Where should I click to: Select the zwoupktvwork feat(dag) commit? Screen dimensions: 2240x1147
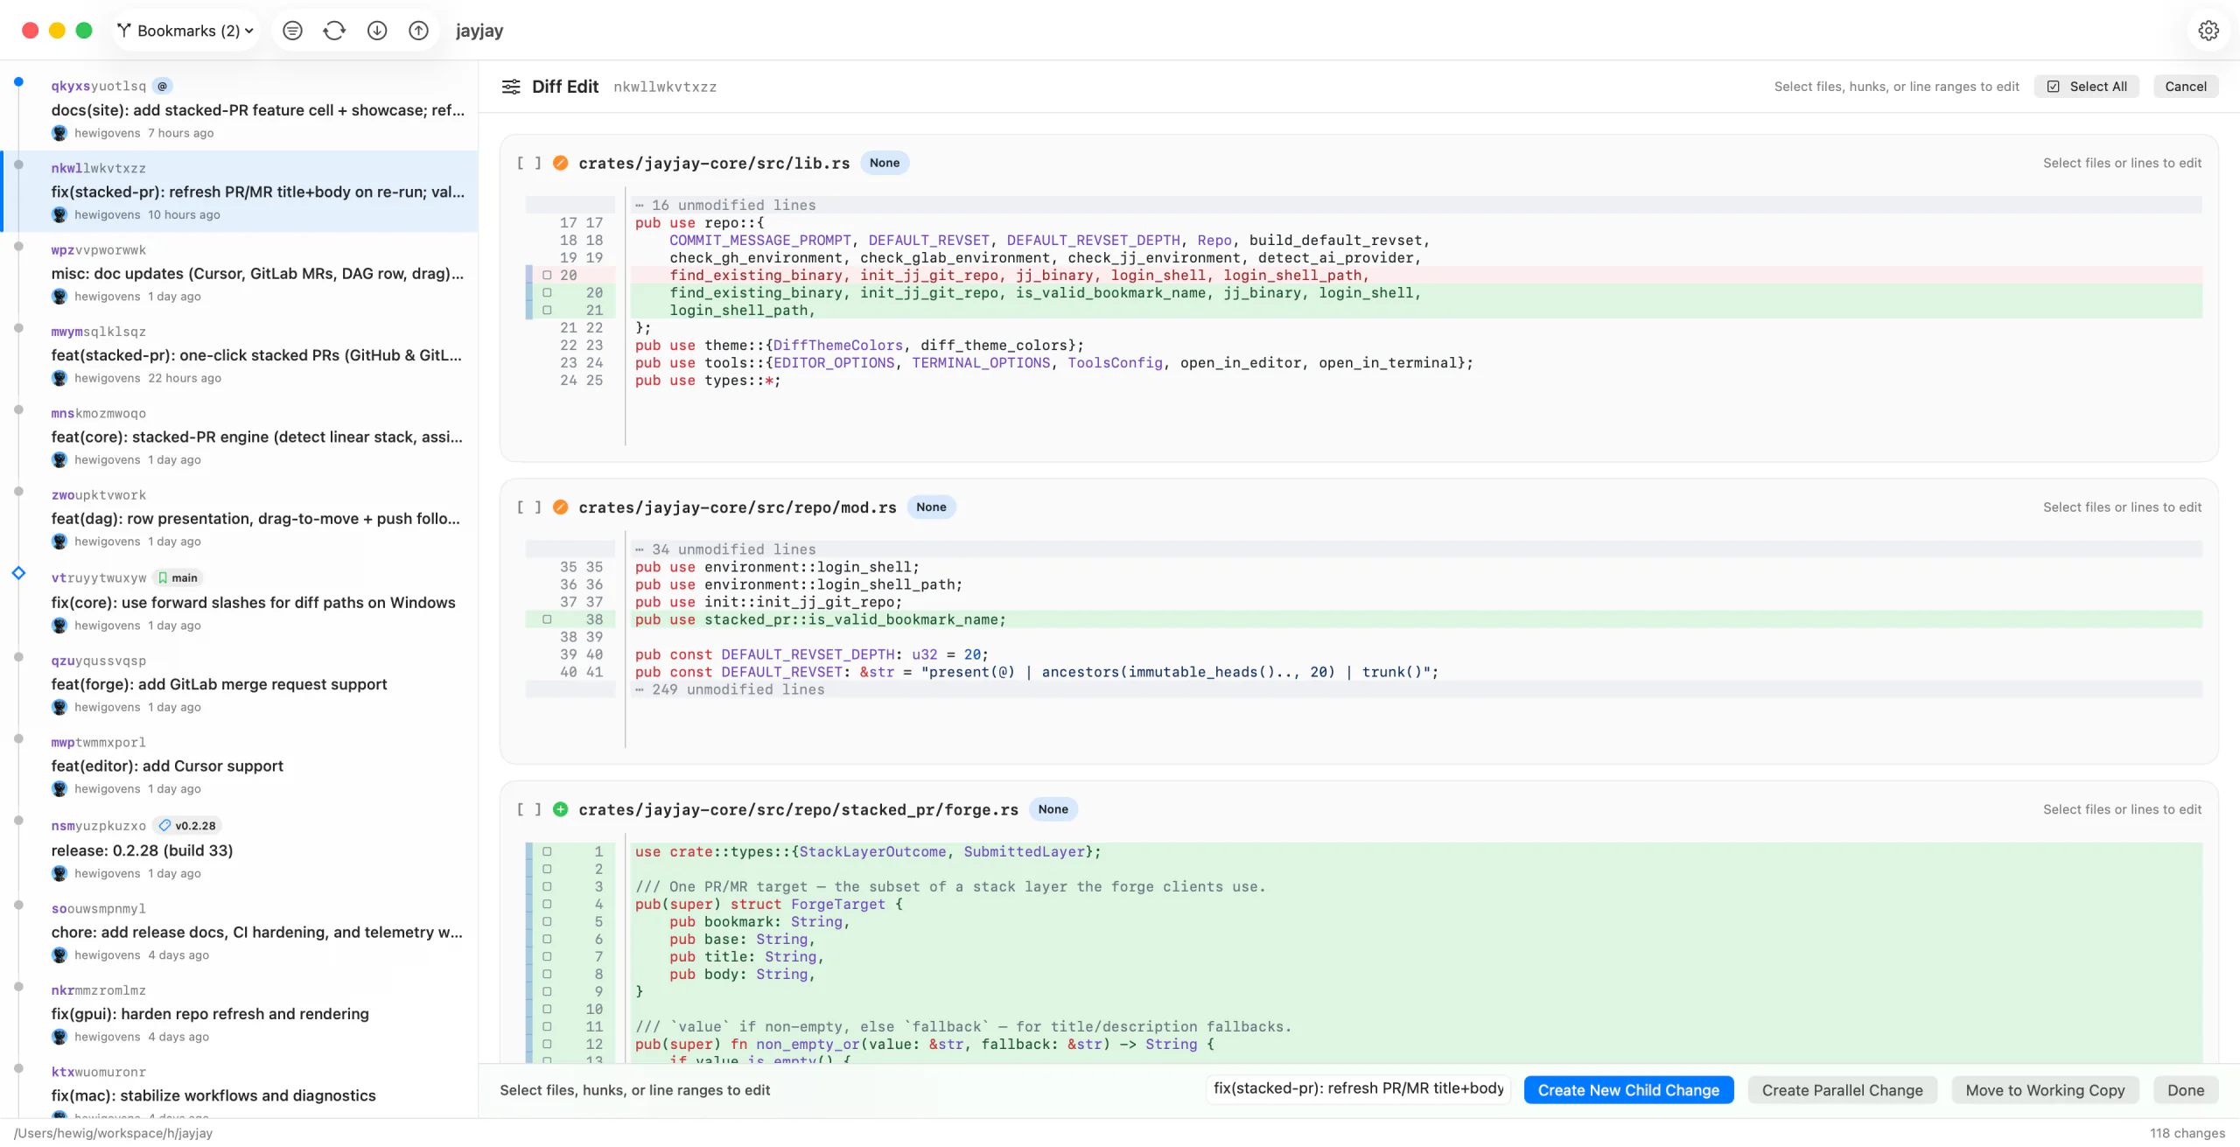(x=240, y=518)
